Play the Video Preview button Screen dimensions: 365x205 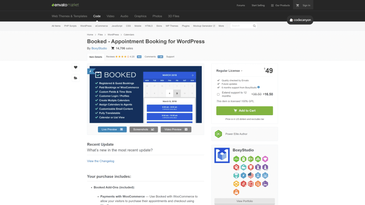(176, 130)
